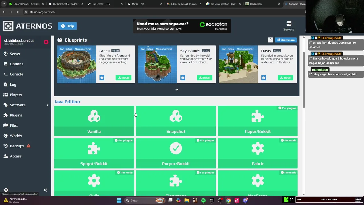
Task: Click the Java Edition heading
Action: tap(67, 102)
